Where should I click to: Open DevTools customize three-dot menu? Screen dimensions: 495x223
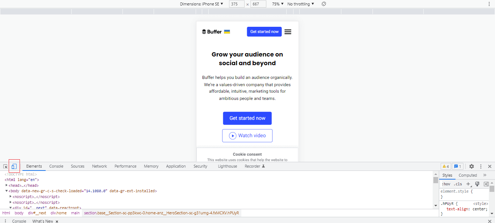(481, 166)
